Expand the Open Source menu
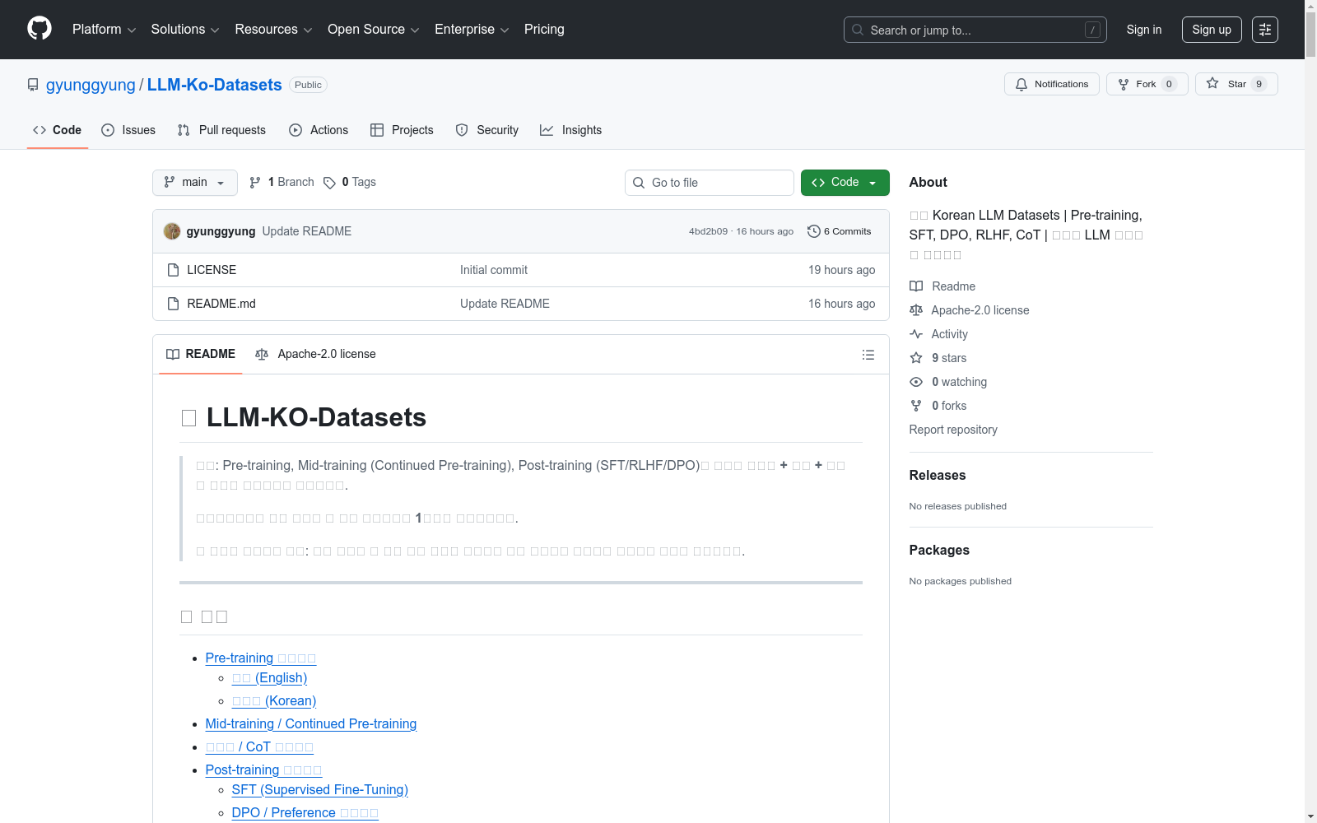Viewport: 1317px width, 823px height. tap(374, 30)
